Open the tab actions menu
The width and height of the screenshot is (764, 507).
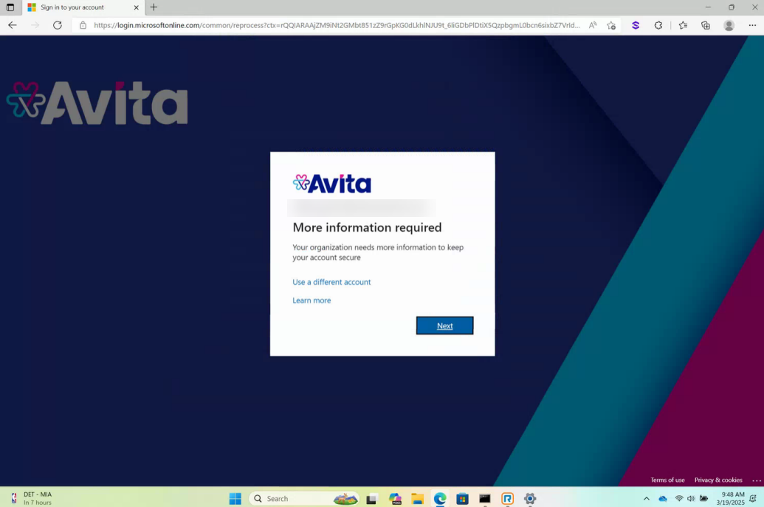(x=10, y=7)
